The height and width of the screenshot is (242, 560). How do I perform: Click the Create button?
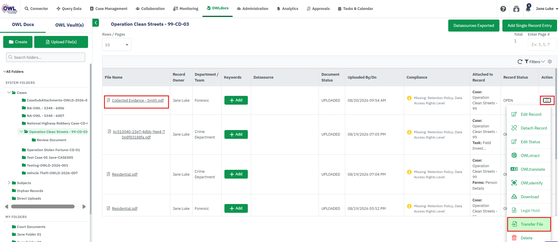18,42
